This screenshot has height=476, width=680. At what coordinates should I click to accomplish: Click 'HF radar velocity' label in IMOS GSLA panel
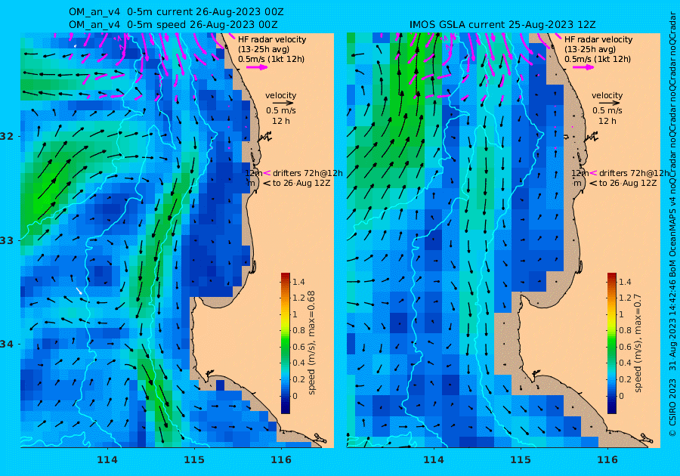[x=598, y=39]
